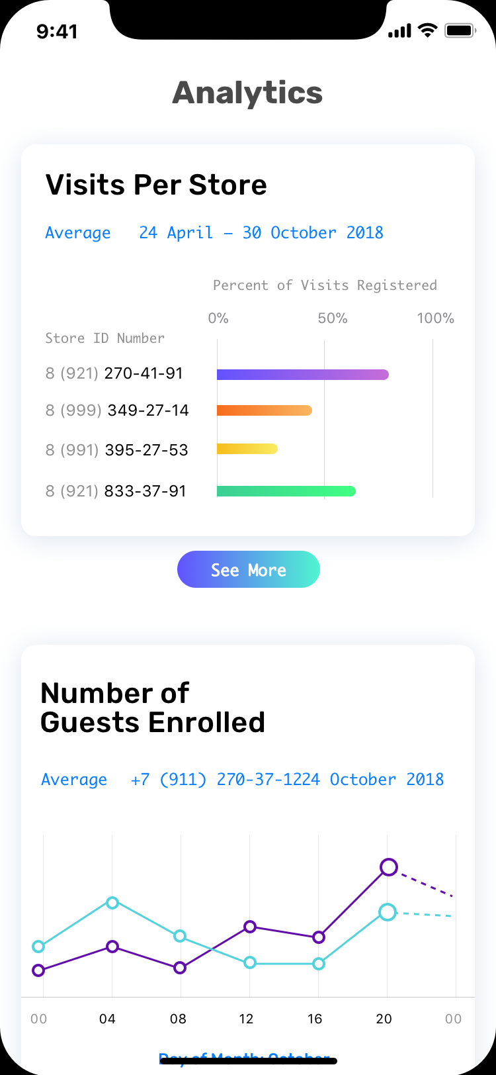Select the purple bar for store 270-41-91
This screenshot has width=496, height=1075.
pos(303,375)
